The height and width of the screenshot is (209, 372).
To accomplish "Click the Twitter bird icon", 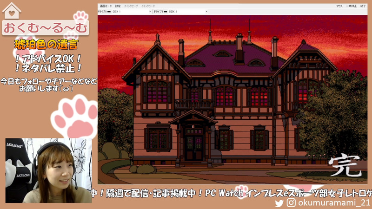I will 279,203.
